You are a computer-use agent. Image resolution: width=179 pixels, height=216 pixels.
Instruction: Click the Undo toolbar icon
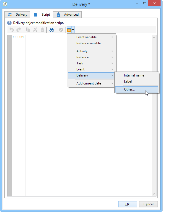(12, 30)
